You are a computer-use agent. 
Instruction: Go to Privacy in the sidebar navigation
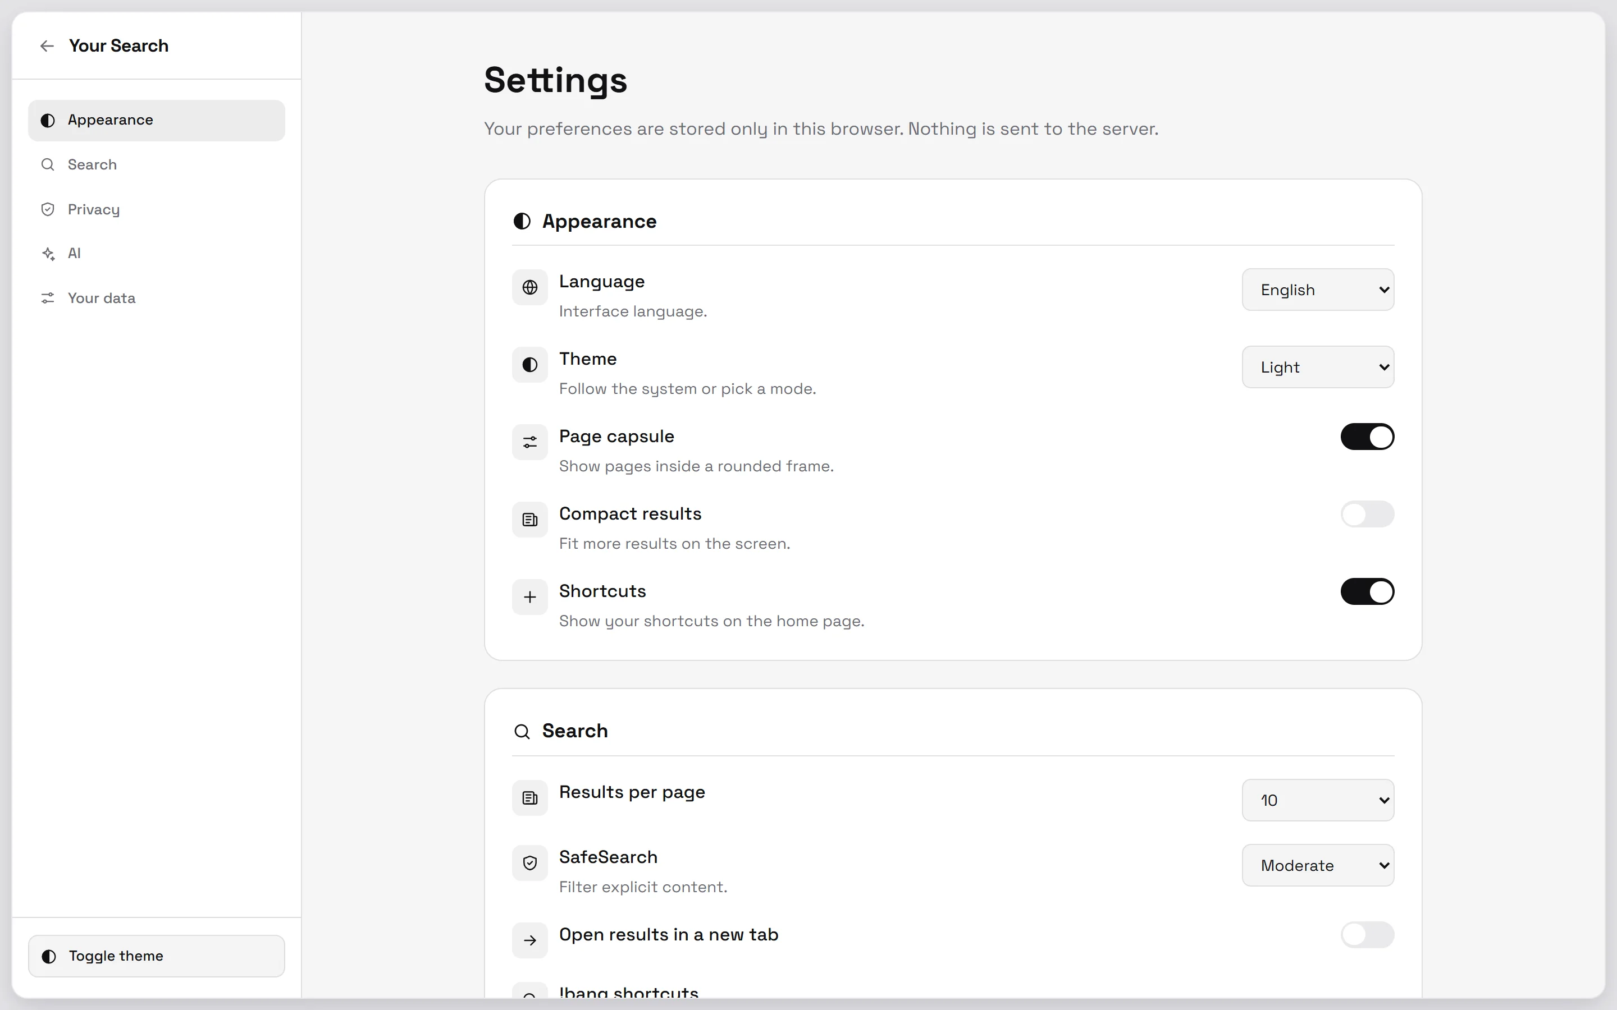tap(156, 210)
